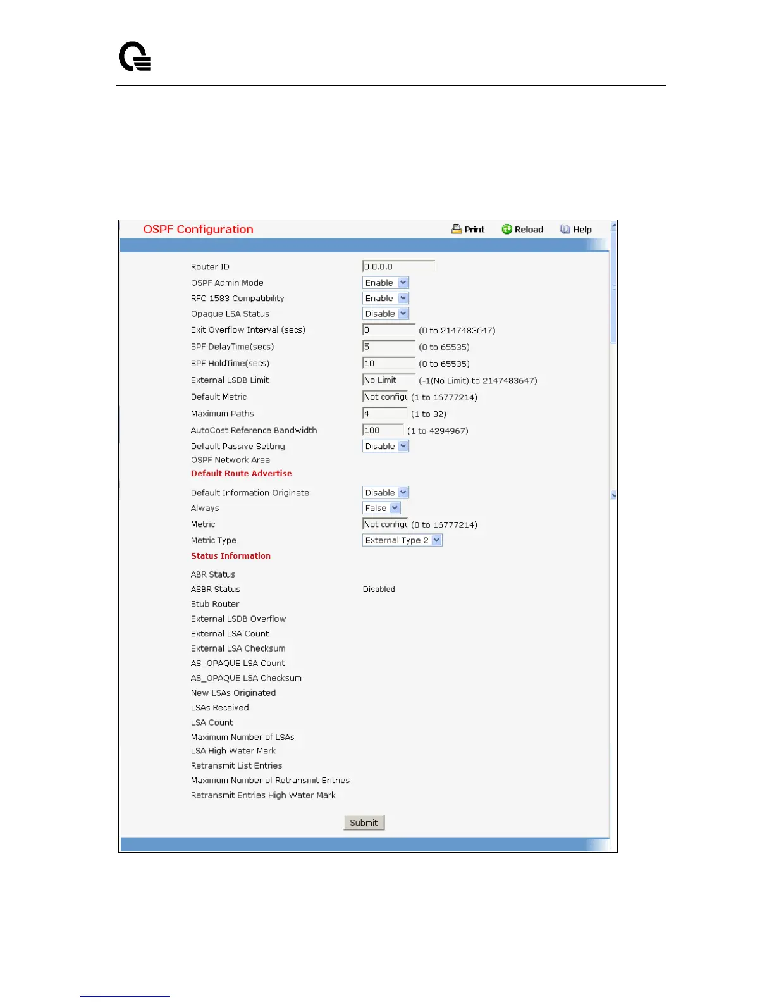
Task: Click the AutoCost Reference Bandwidth field
Action: click(383, 430)
